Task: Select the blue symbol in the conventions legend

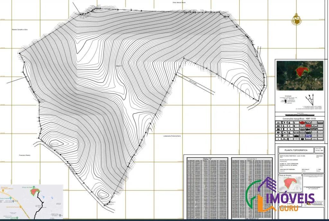Action: 308,136
